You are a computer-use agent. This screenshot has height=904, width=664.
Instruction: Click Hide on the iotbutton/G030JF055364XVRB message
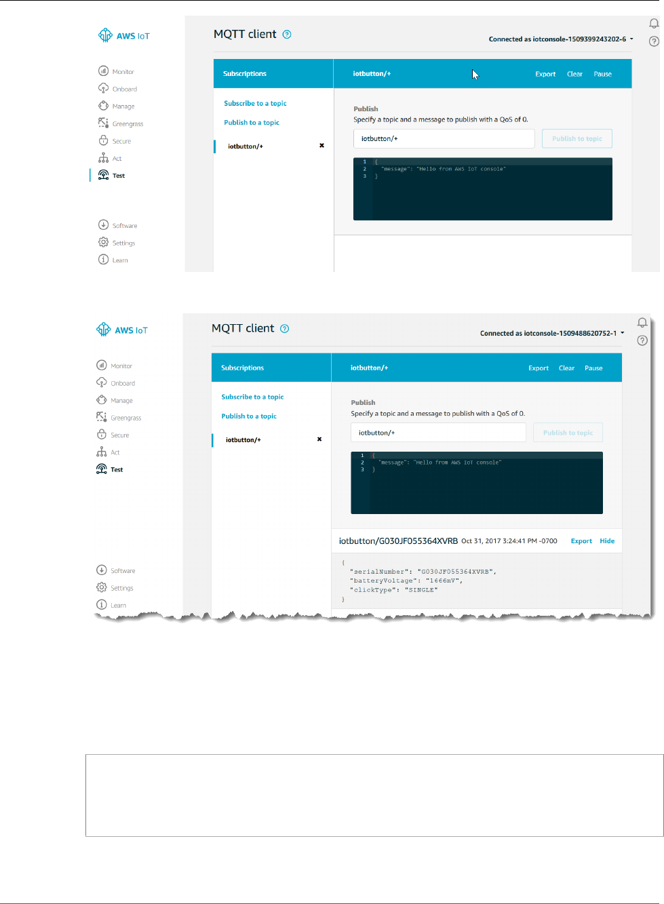(x=607, y=541)
